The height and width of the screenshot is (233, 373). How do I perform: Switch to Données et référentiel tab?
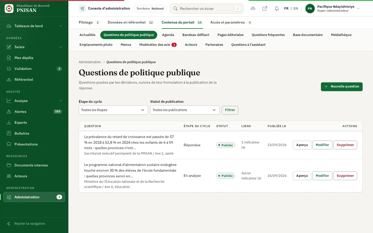coord(131,23)
